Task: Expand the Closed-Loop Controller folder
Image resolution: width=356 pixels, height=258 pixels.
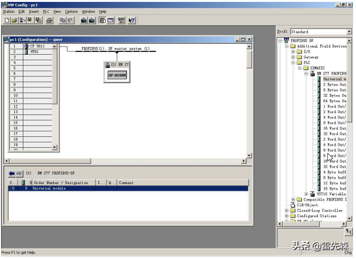Action: 287,210
